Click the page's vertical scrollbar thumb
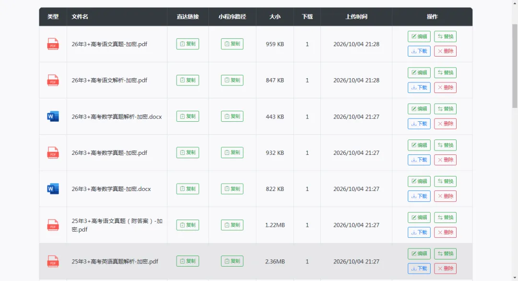This screenshot has width=518, height=281. tap(515, 66)
